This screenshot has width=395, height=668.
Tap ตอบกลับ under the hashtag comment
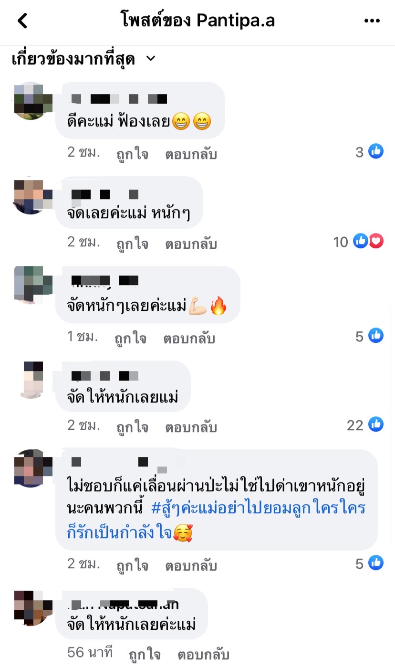191,566
